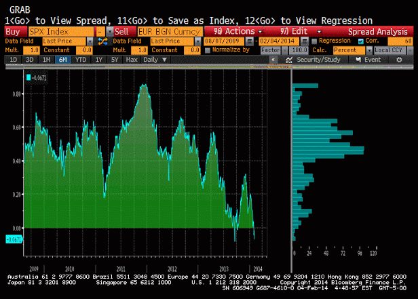Click the 2014 x-axis year label
This screenshot has height=299, width=418.
point(258,269)
